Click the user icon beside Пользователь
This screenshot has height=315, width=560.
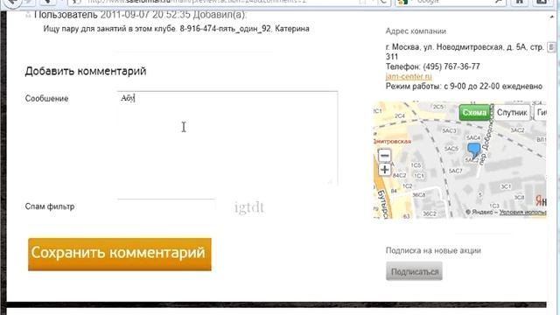pos(28,15)
